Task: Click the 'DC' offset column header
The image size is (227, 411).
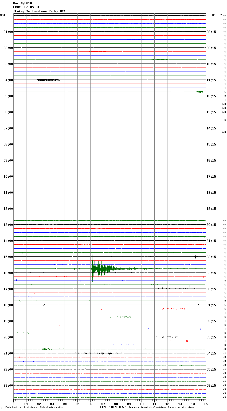Action: point(222,14)
